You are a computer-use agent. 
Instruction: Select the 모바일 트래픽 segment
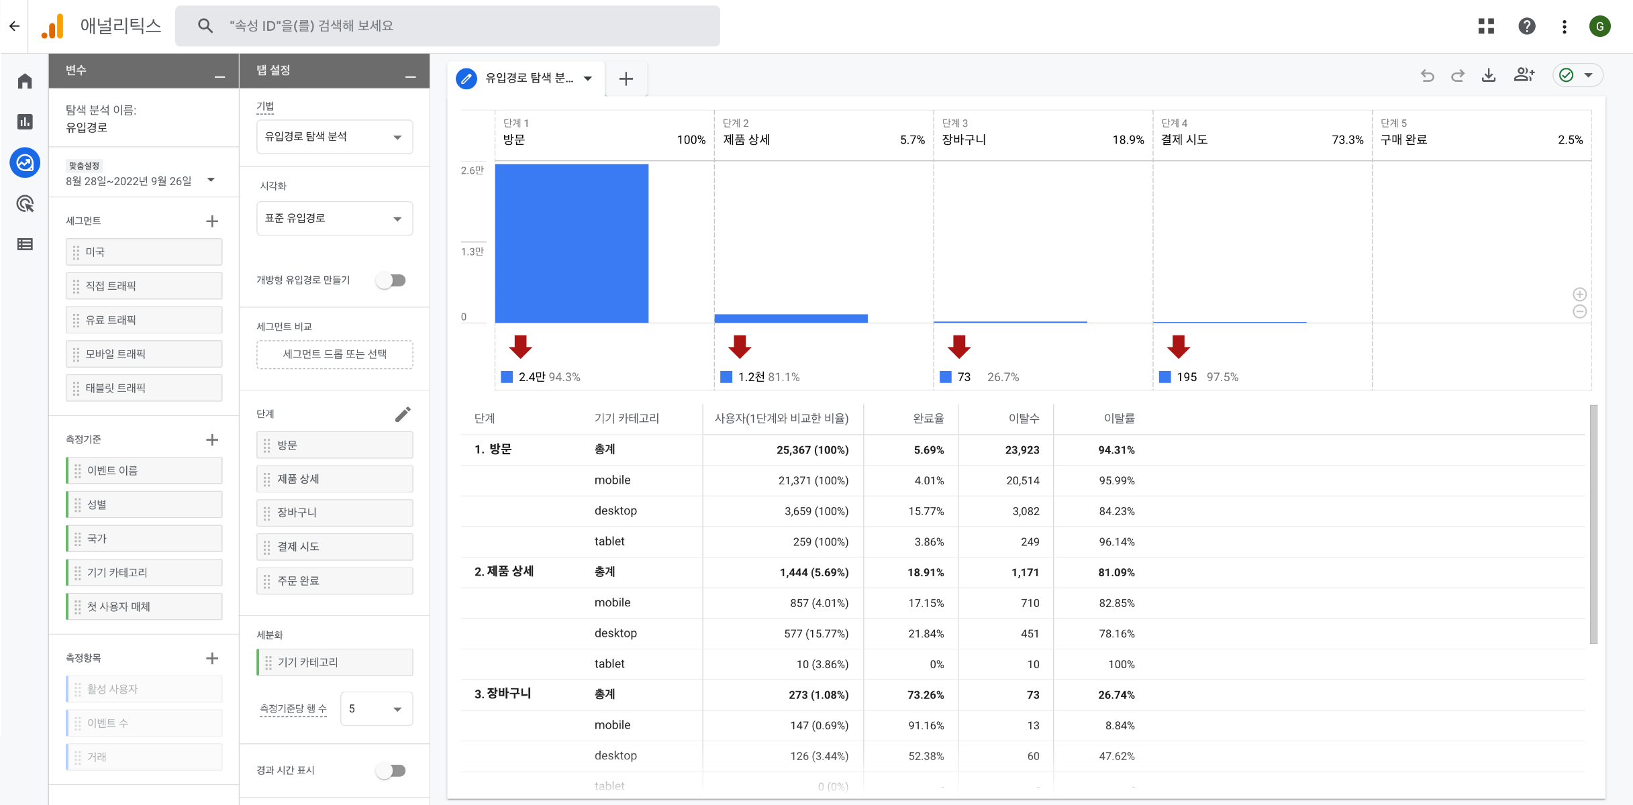144,354
